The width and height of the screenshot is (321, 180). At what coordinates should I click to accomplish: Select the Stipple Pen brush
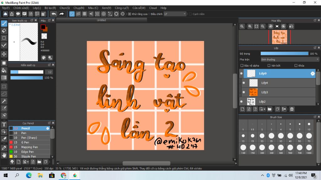(29, 157)
